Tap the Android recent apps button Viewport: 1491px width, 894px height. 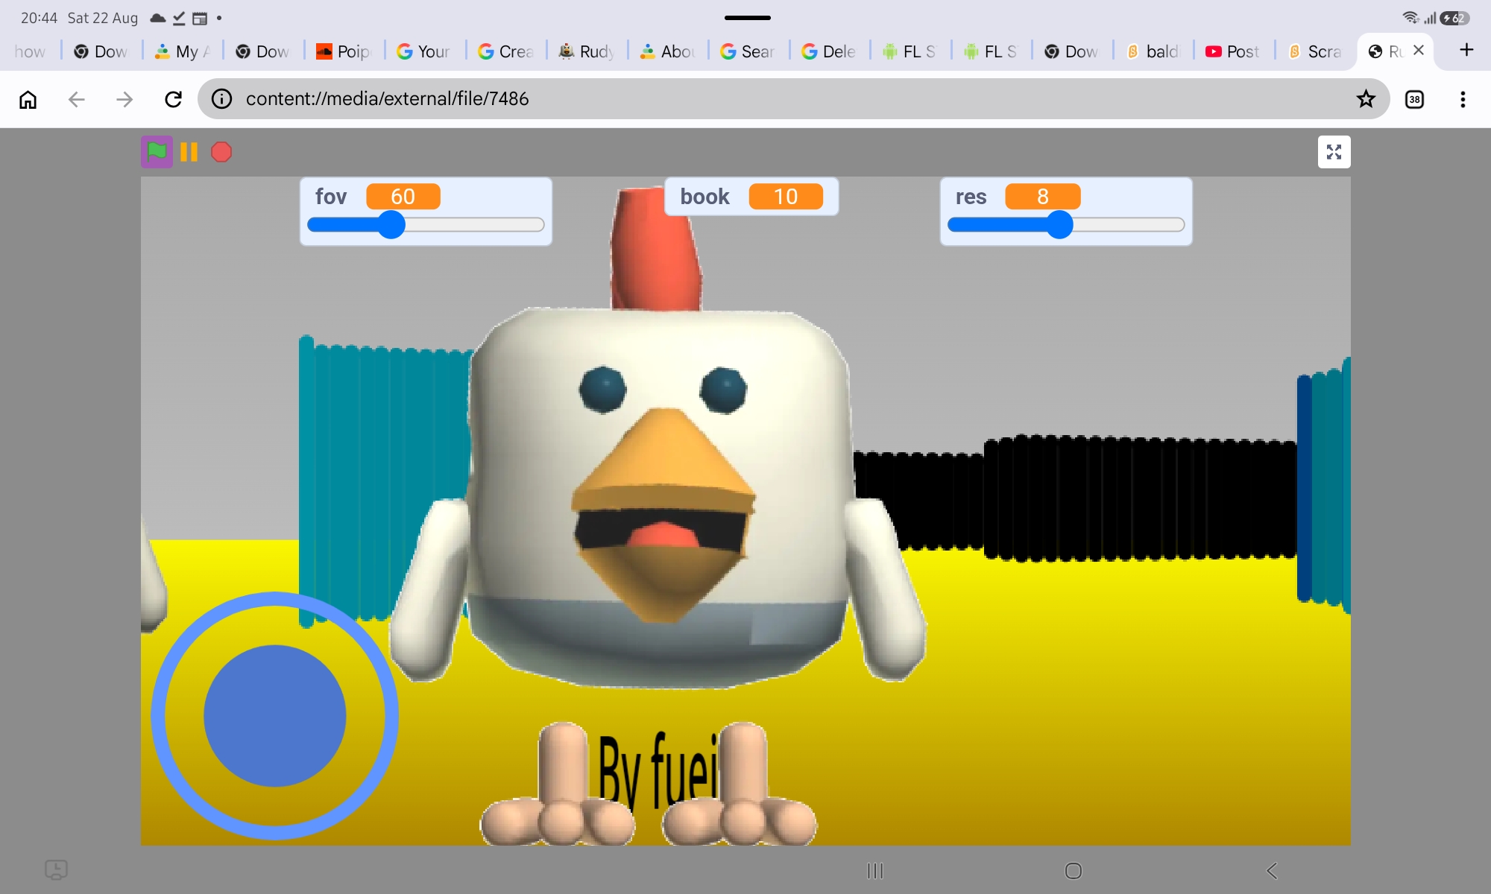click(x=875, y=870)
